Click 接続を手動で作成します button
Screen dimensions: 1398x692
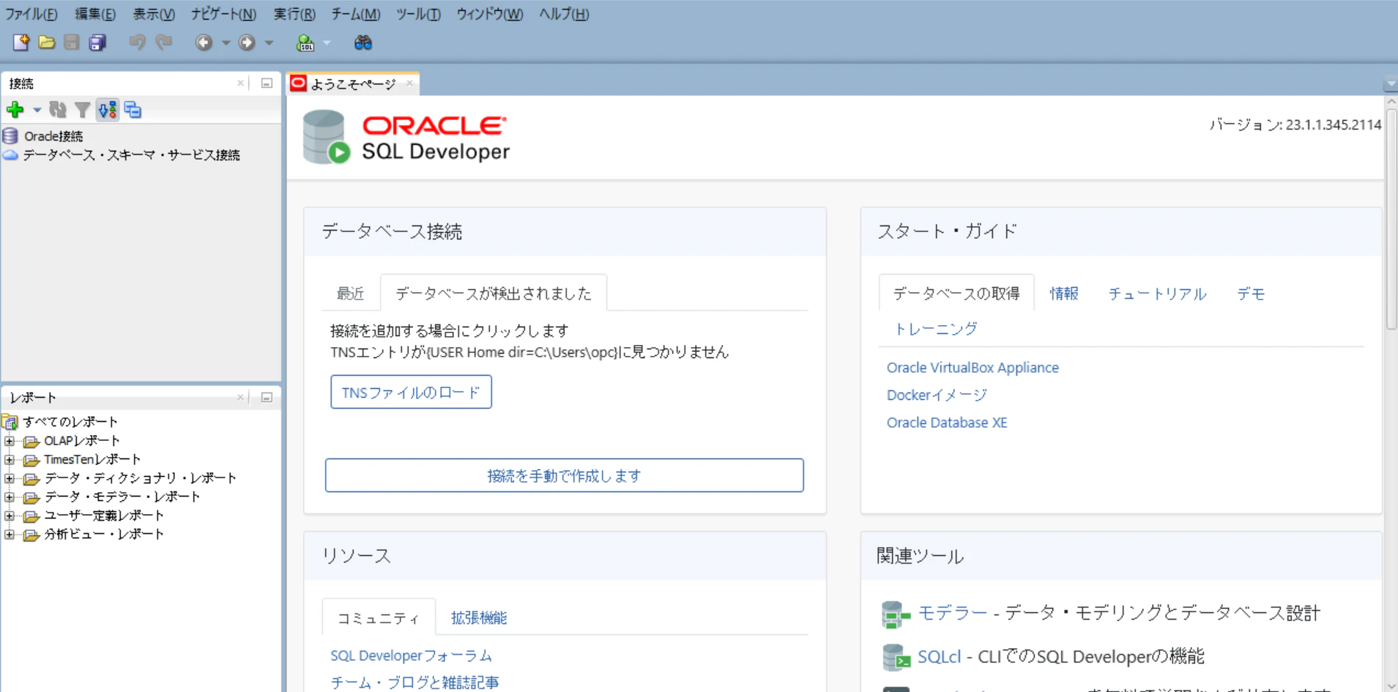pyautogui.click(x=564, y=476)
